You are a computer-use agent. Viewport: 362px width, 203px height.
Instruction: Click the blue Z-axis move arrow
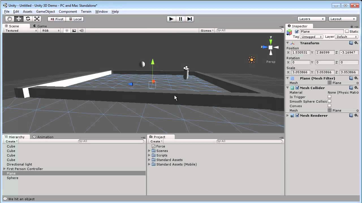tap(130, 84)
